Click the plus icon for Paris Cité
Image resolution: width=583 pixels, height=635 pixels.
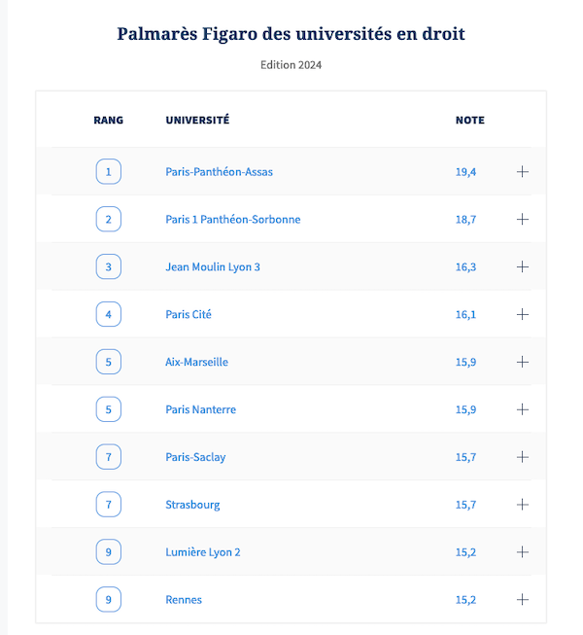tap(523, 314)
